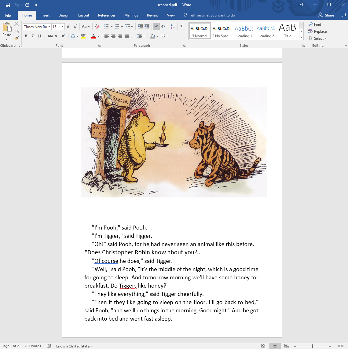Increase font size with Grow Font
Image resolution: width=348 pixels, height=349 pixels.
click(x=68, y=27)
